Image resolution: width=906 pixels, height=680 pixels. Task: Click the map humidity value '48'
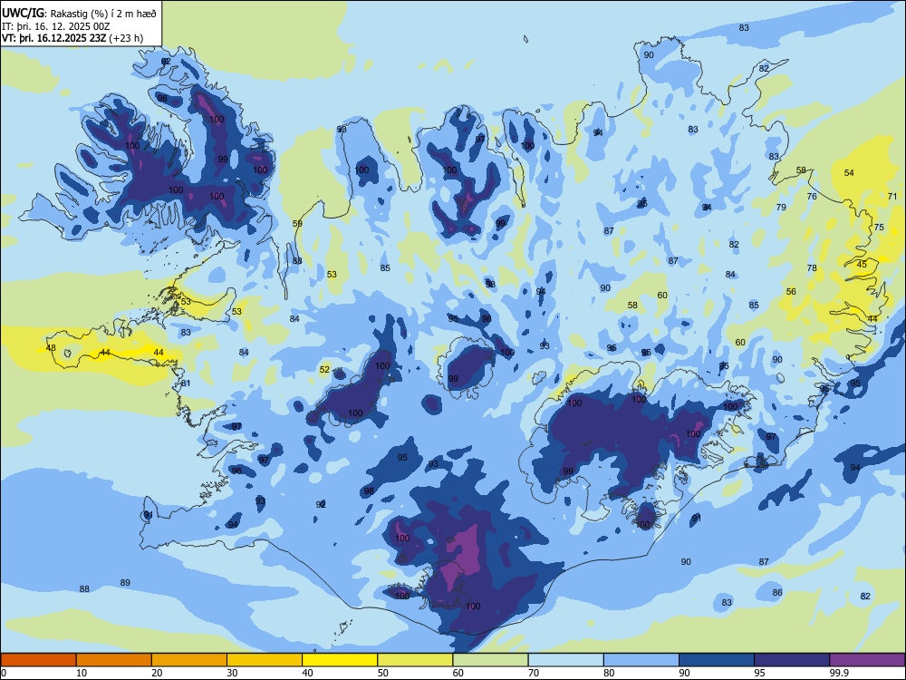[51, 348]
